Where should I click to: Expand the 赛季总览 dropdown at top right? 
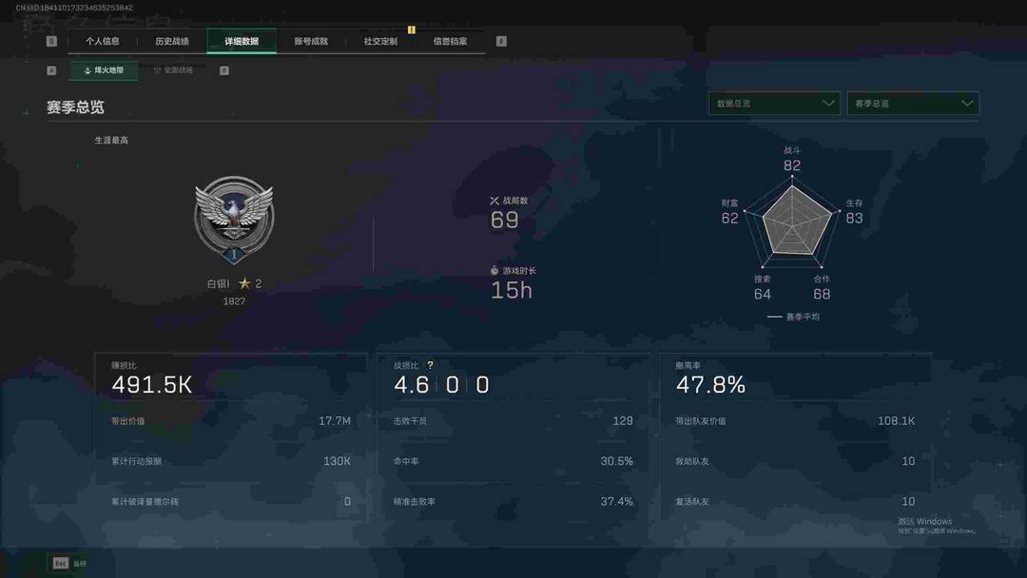pos(912,104)
